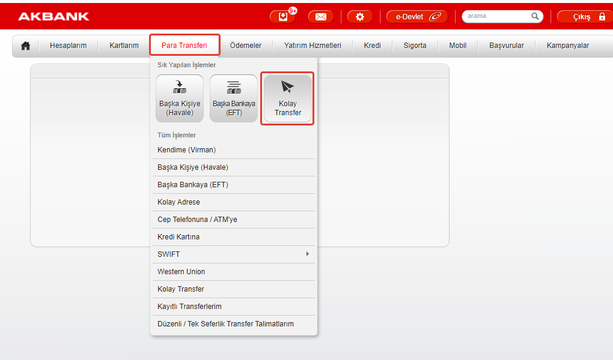Select Kolay Adrese entry
Viewport: 613px width, 360px height.
[x=233, y=202]
